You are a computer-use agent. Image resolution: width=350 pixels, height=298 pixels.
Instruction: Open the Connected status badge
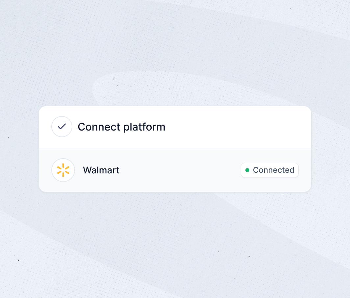tap(270, 170)
